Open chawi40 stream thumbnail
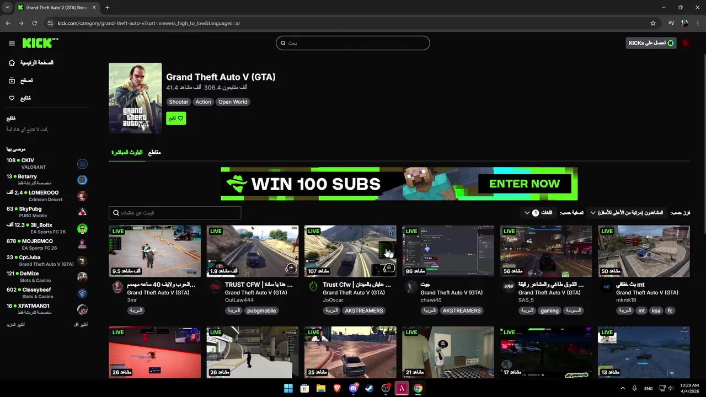 (448, 251)
